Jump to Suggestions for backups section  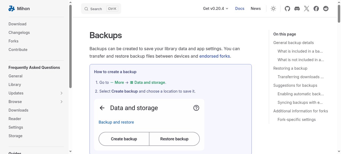(x=295, y=85)
